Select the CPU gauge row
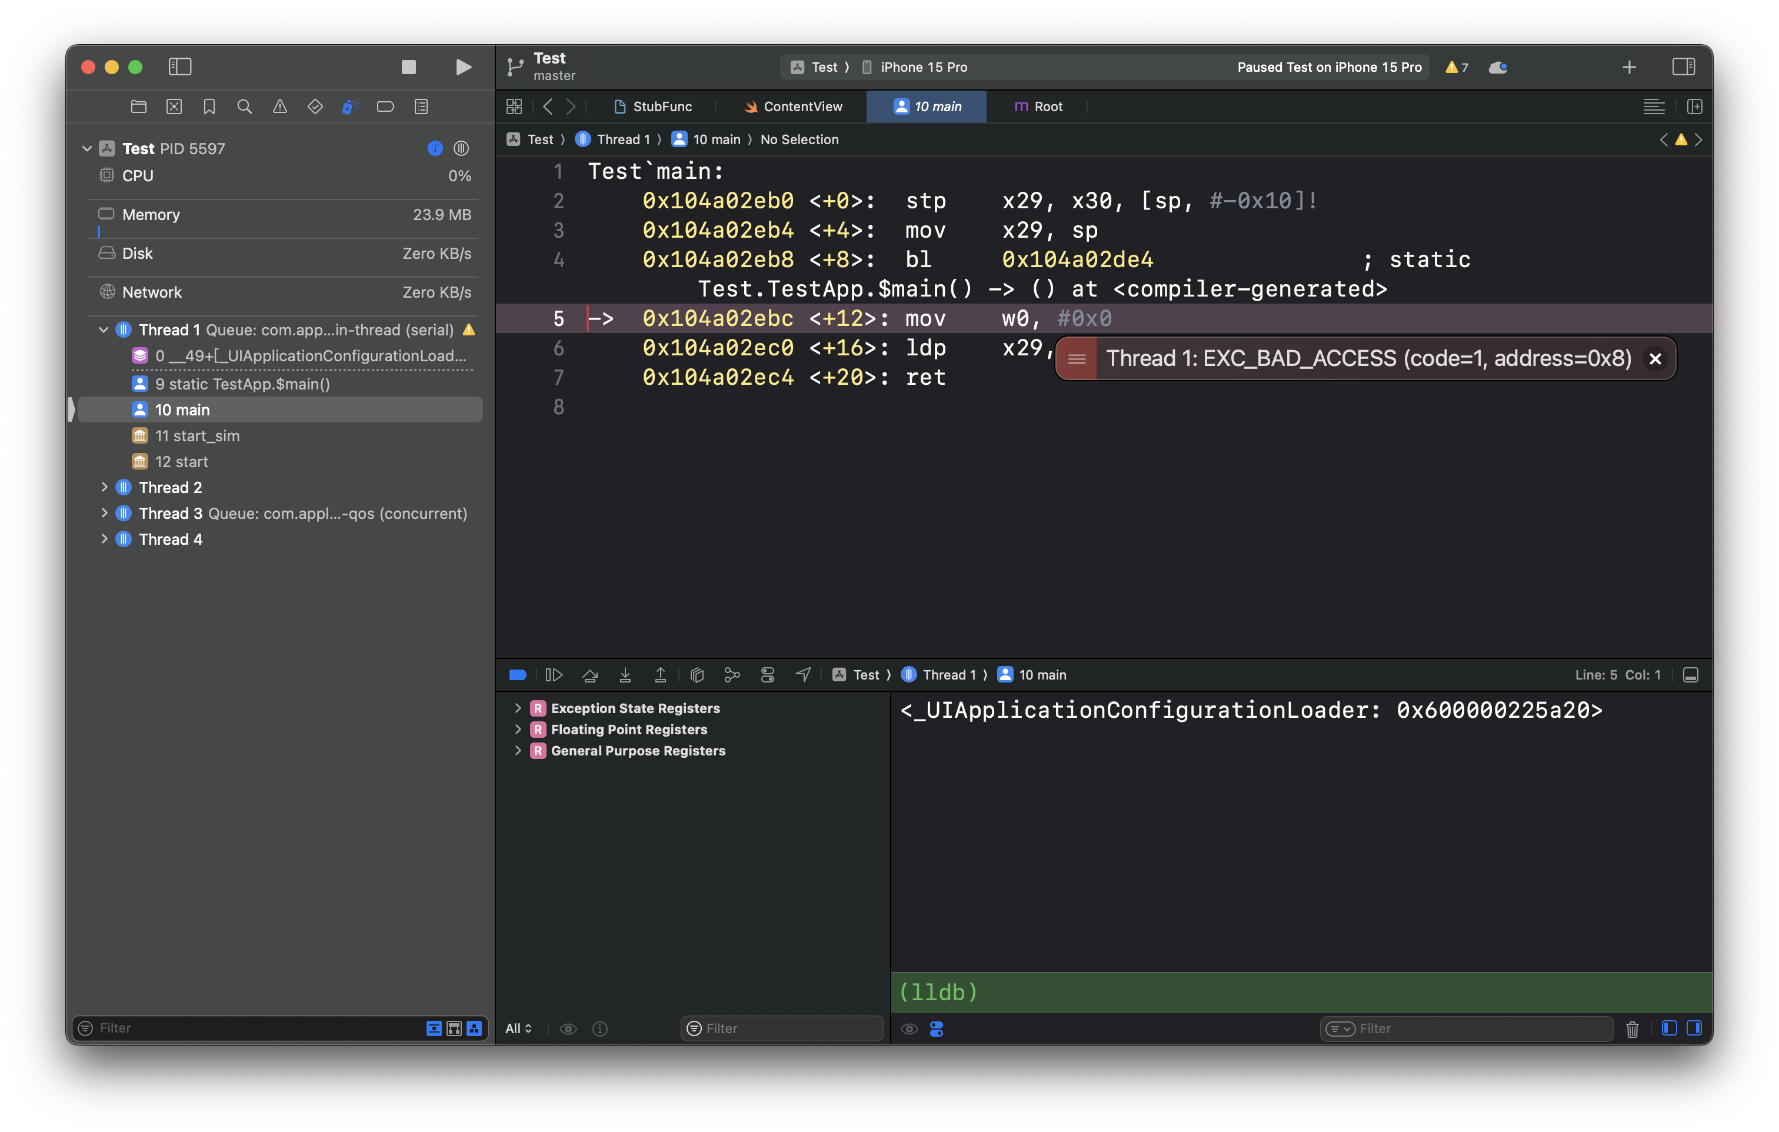The height and width of the screenshot is (1132, 1779). [284, 176]
